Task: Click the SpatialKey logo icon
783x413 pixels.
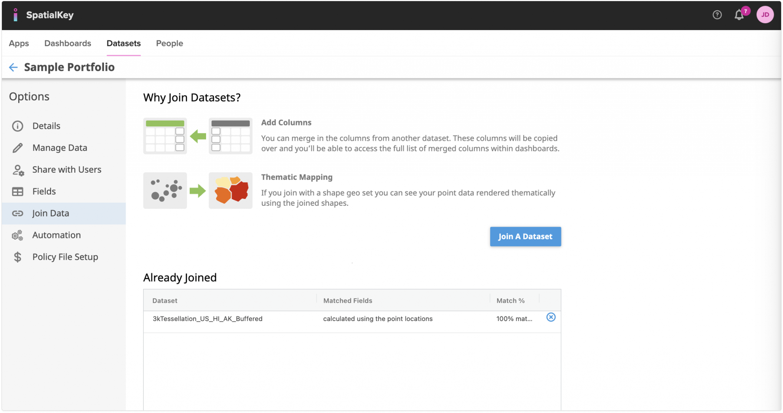Action: point(16,15)
